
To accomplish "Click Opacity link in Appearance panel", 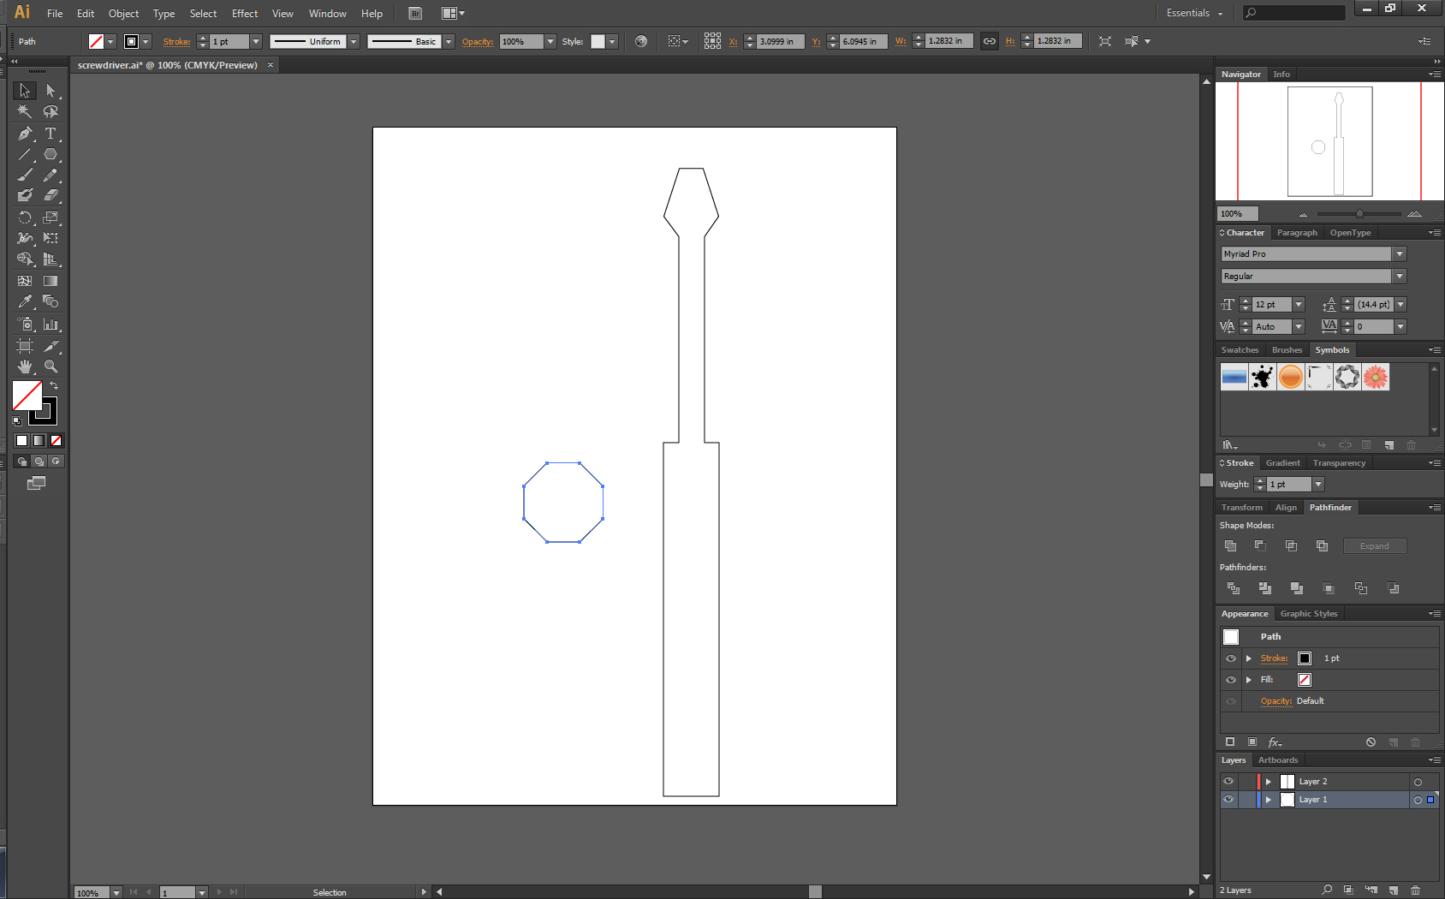I will point(1276,701).
